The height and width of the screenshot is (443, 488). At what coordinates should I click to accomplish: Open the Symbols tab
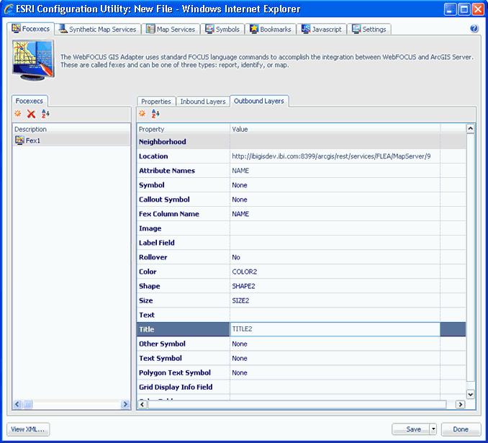(222, 30)
